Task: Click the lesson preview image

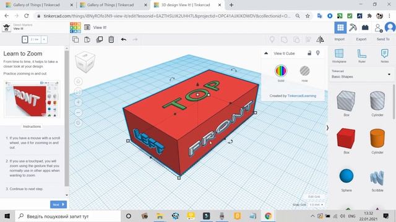Action: tap(32, 99)
